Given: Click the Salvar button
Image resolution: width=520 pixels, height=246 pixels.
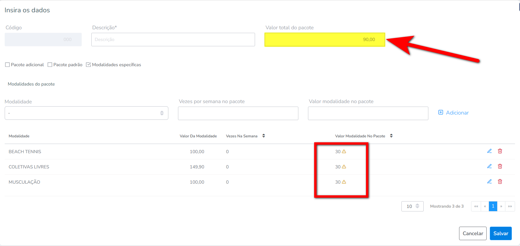Looking at the screenshot, I should (500, 233).
